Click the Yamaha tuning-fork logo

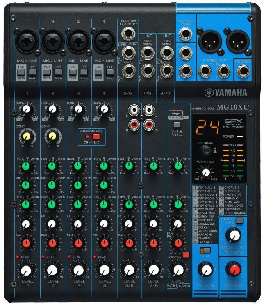pos(209,93)
